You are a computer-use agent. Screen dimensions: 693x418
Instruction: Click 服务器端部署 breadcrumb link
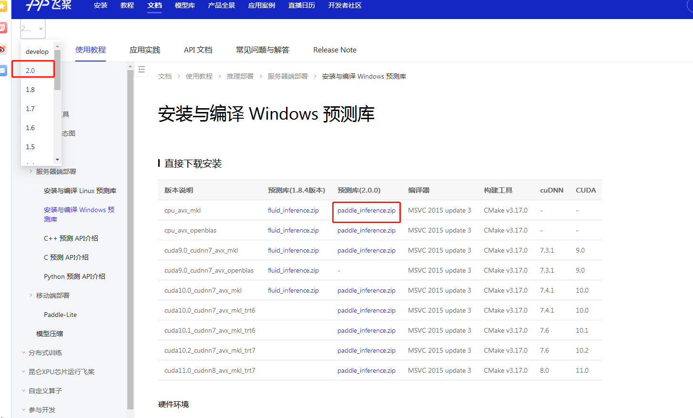point(288,76)
